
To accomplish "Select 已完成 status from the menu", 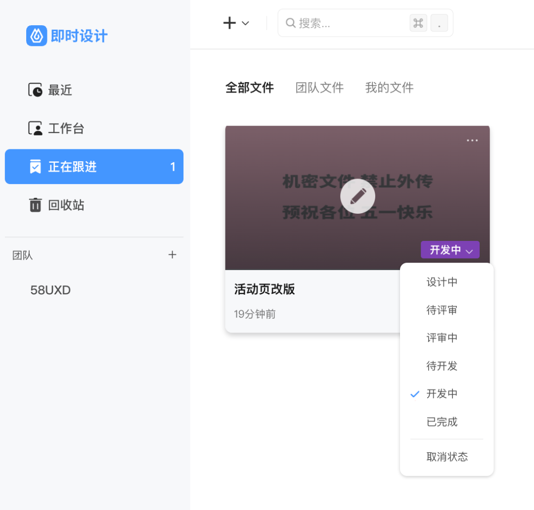I will [x=447, y=422].
